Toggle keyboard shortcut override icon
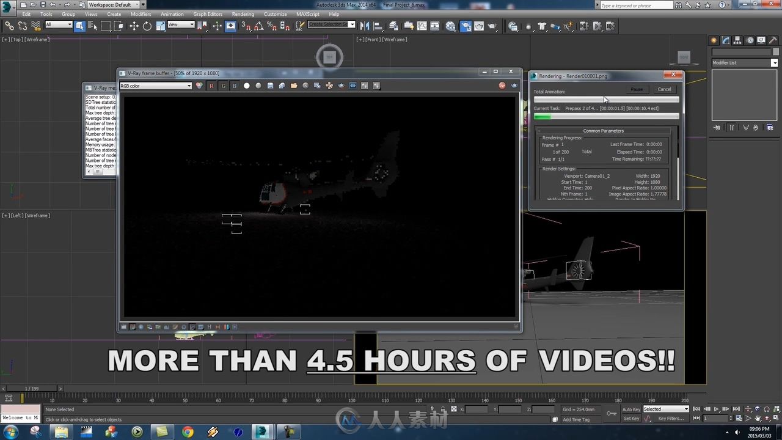The height and width of the screenshot is (440, 782). (x=230, y=26)
